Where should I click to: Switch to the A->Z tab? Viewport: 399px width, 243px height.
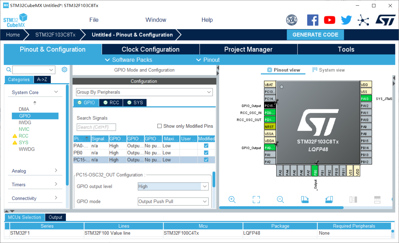point(42,79)
